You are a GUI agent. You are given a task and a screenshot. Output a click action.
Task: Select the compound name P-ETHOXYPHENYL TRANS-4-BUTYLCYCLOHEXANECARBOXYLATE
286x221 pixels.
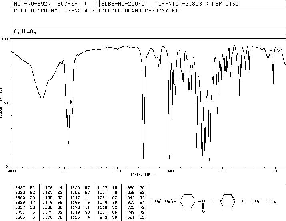click(x=98, y=10)
